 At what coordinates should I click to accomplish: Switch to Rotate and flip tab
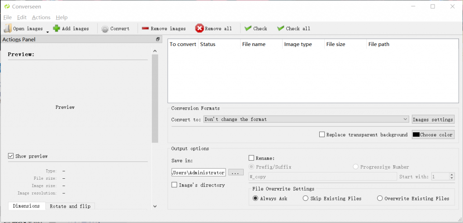[70, 206]
